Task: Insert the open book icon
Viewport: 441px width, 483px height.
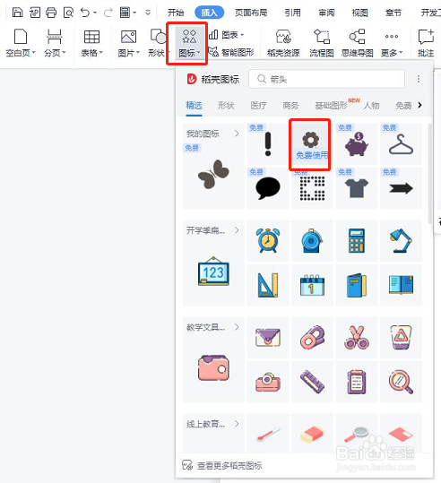Action: click(401, 285)
